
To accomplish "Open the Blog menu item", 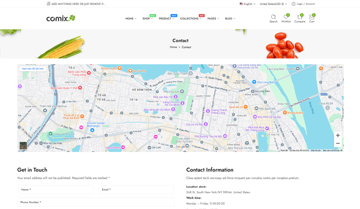I will (230, 19).
